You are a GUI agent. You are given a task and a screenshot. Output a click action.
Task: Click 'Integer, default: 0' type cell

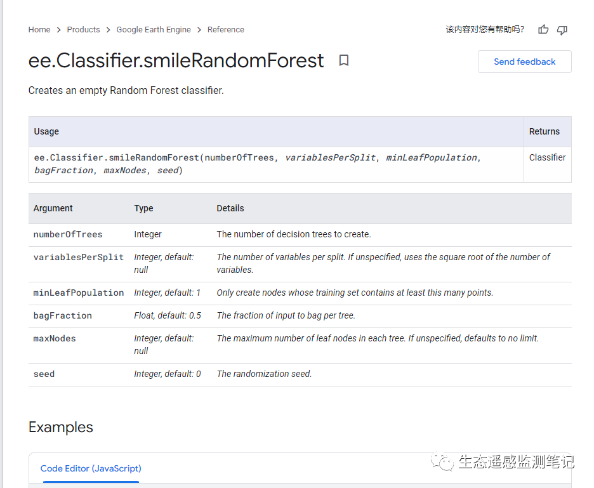click(x=168, y=374)
